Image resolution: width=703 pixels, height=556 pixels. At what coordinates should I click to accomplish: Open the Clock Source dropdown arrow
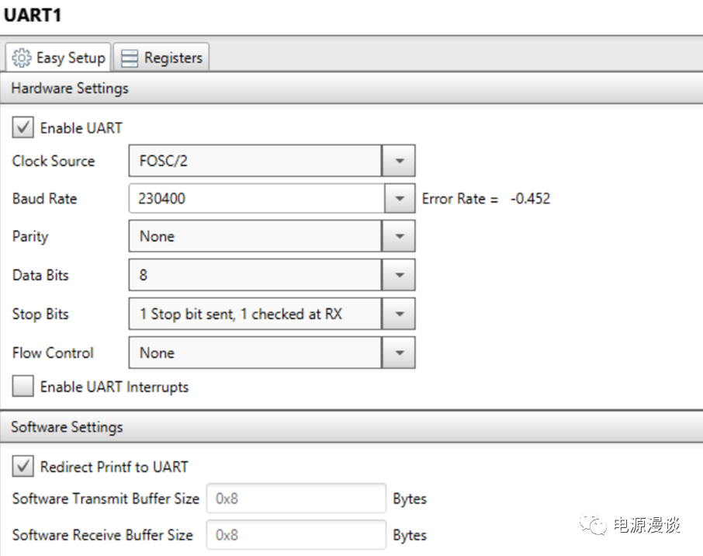[399, 162]
